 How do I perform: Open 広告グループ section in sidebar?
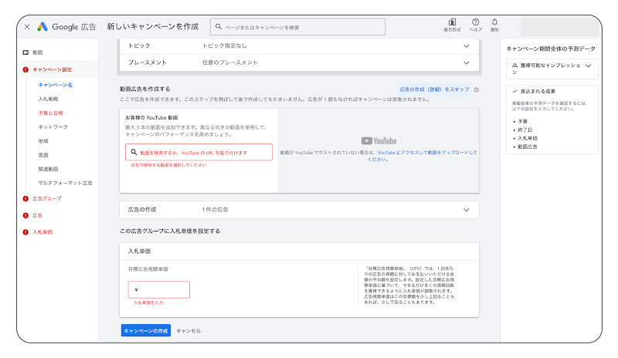coord(47,198)
